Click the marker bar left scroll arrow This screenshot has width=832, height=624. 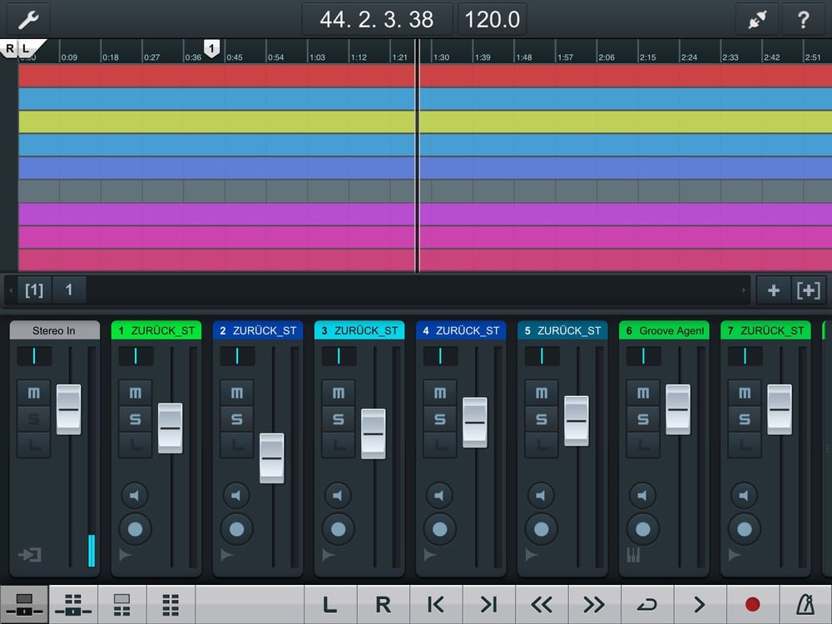point(11,290)
